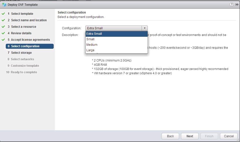Return to step 4 Review details
Image resolution: width=240 pixels, height=142 pixels.
click(21, 33)
